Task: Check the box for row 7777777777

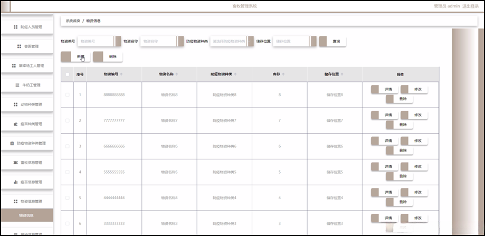Action: (x=68, y=120)
